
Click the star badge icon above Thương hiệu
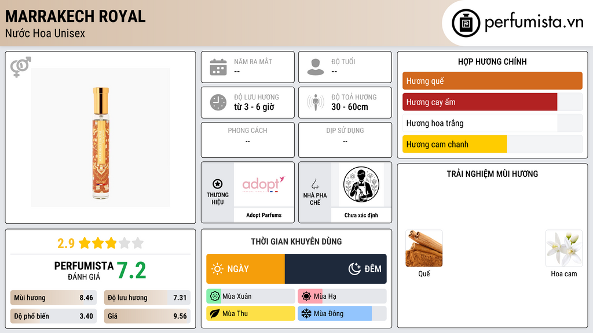click(x=218, y=184)
